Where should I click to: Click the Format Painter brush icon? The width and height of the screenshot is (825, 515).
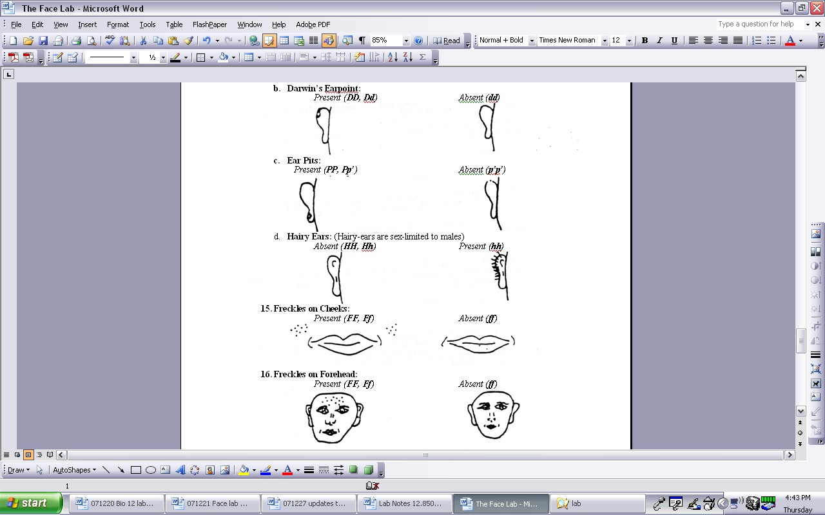coord(188,41)
